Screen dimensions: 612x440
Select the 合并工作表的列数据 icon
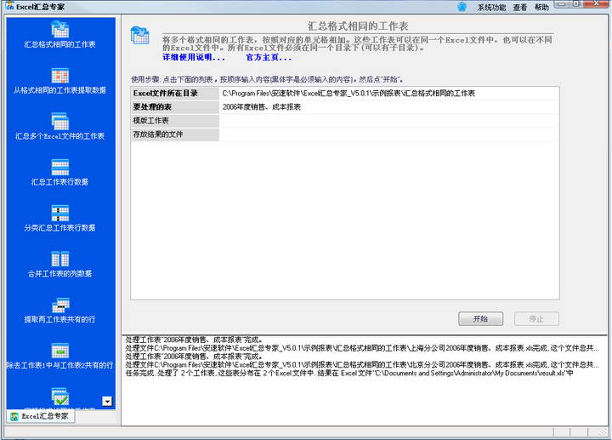[x=59, y=259]
